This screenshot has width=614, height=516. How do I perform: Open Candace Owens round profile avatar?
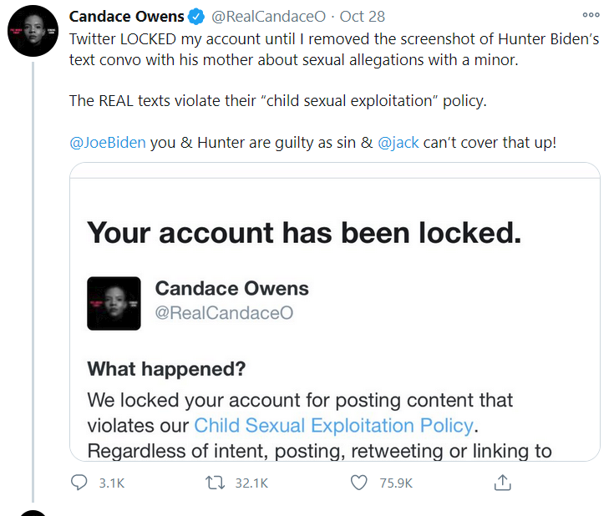(x=33, y=31)
